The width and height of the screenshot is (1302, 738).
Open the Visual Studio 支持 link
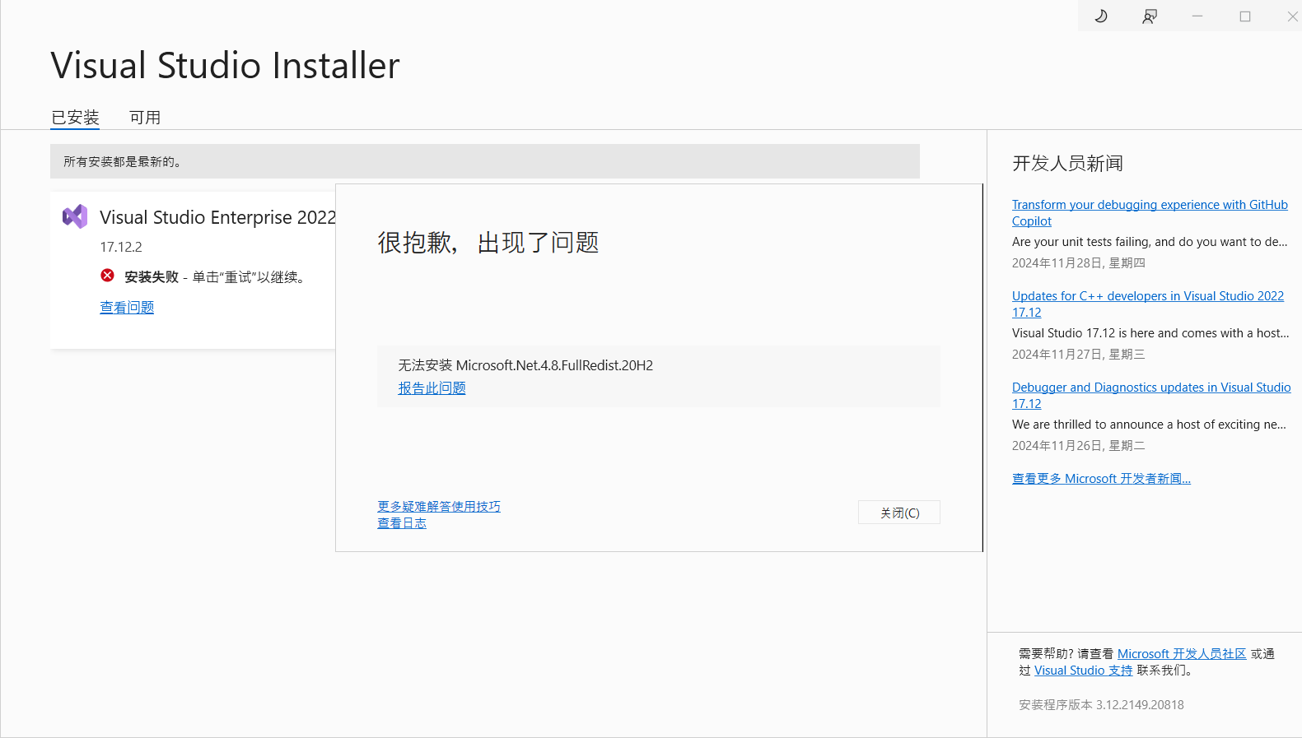1083,671
